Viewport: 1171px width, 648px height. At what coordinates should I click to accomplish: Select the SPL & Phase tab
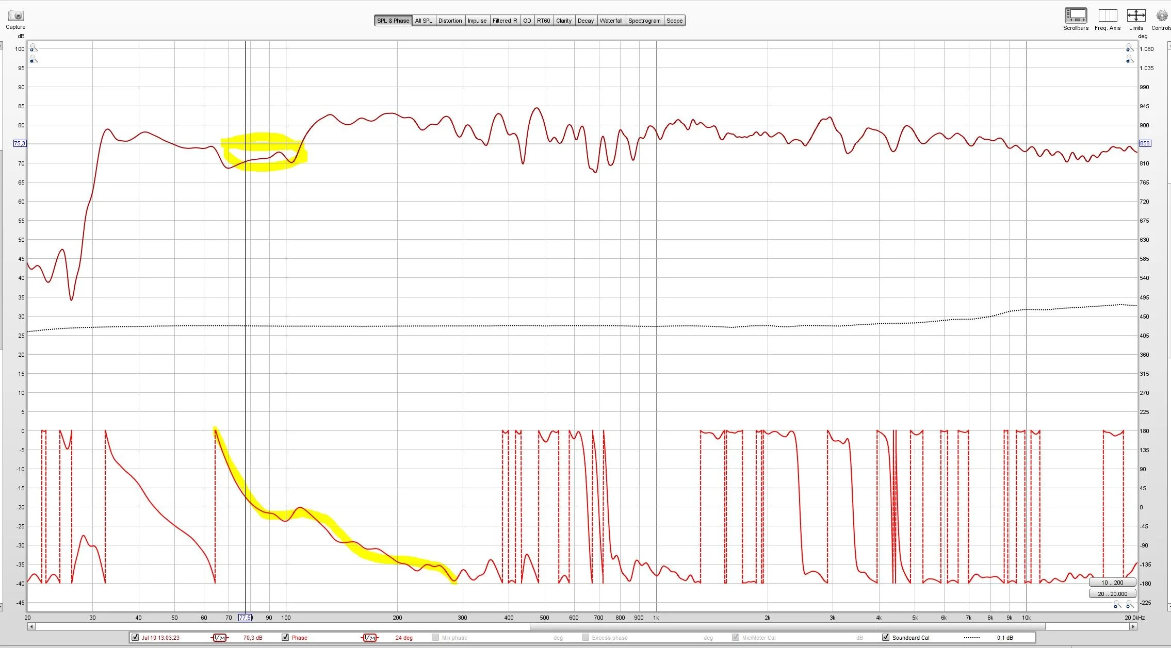point(393,21)
